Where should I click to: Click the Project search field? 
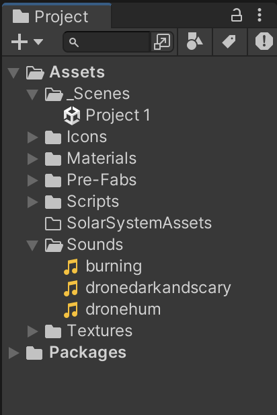pos(107,42)
